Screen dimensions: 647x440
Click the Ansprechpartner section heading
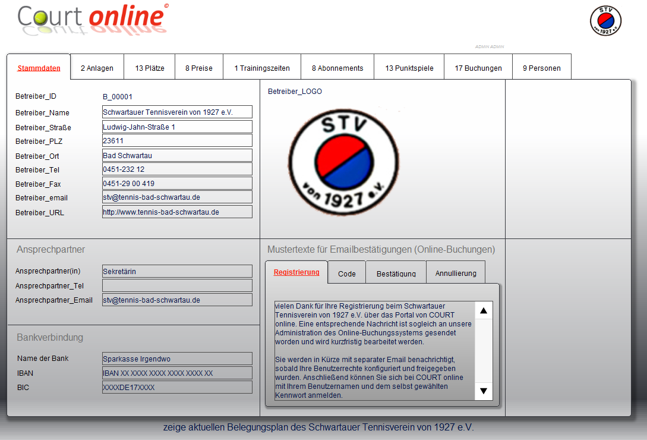point(51,250)
